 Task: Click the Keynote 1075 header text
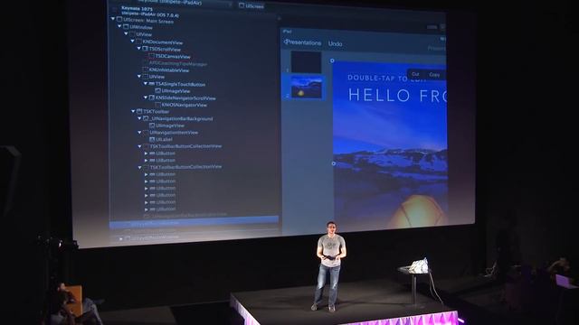click(x=137, y=8)
